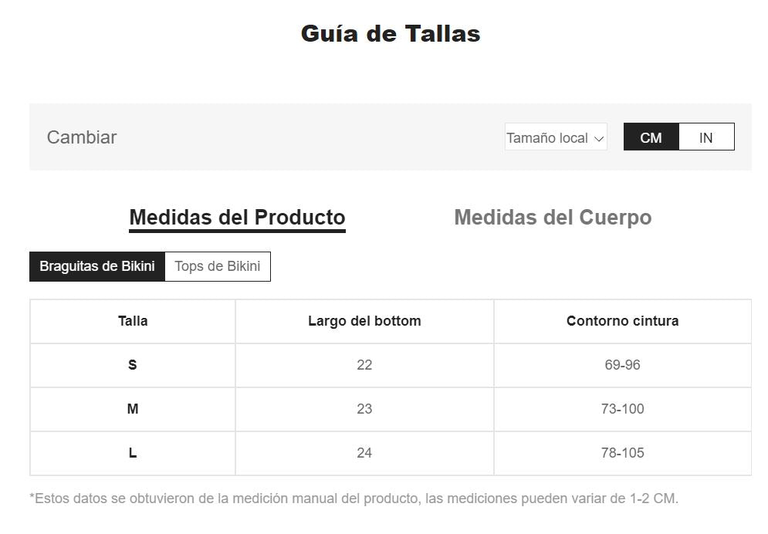Click the 22 bottom length cell
This screenshot has height=534, width=768.
click(x=364, y=365)
